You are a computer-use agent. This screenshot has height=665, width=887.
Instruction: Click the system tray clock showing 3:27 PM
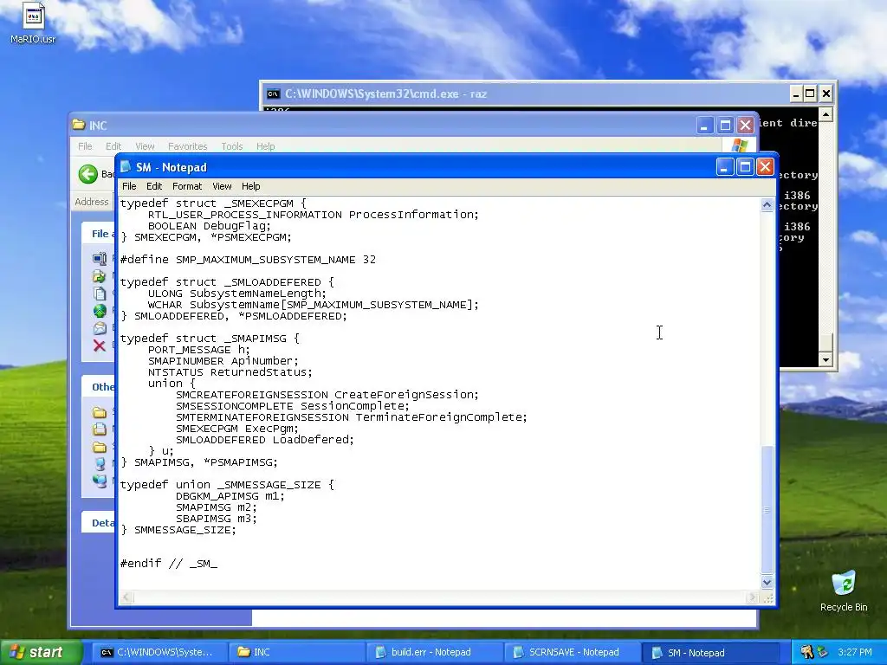click(855, 652)
